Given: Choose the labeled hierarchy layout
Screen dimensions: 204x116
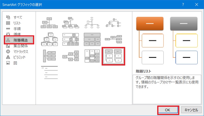Looking at the screenshot, I should point(71,39).
